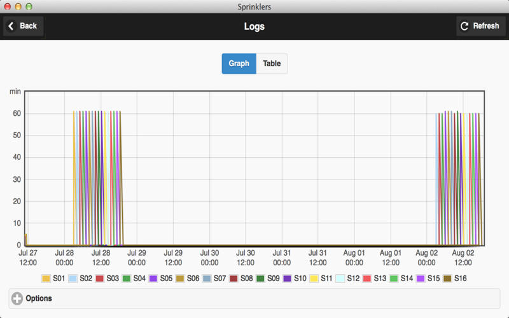Click the Jul 27 12:00 axis label

tap(28, 258)
